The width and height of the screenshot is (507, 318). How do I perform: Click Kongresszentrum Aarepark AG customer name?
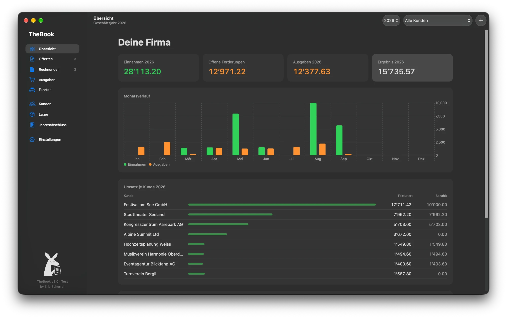(x=153, y=224)
